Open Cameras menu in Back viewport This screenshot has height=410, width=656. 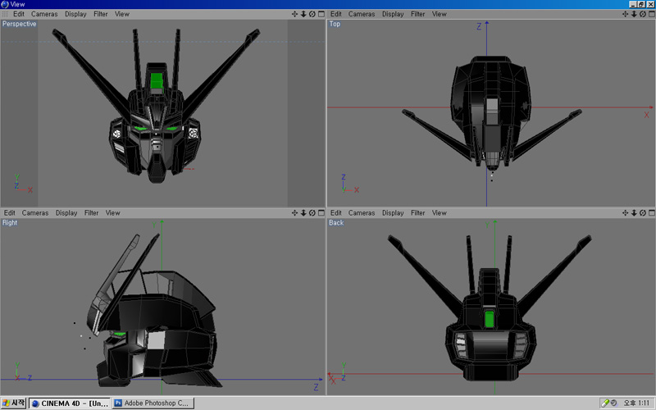pos(362,213)
